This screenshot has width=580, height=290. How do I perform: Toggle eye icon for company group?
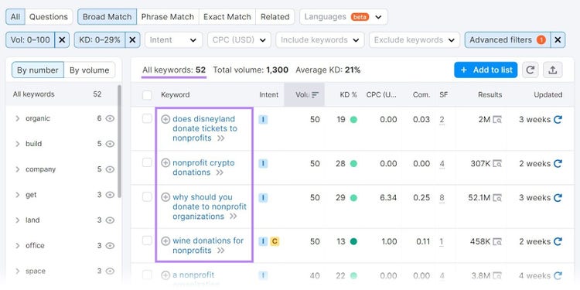point(110,169)
